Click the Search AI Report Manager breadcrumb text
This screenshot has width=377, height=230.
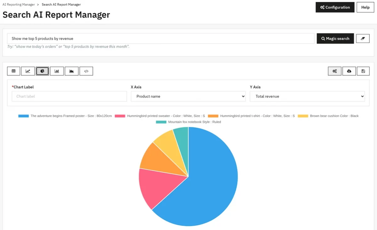click(x=61, y=4)
